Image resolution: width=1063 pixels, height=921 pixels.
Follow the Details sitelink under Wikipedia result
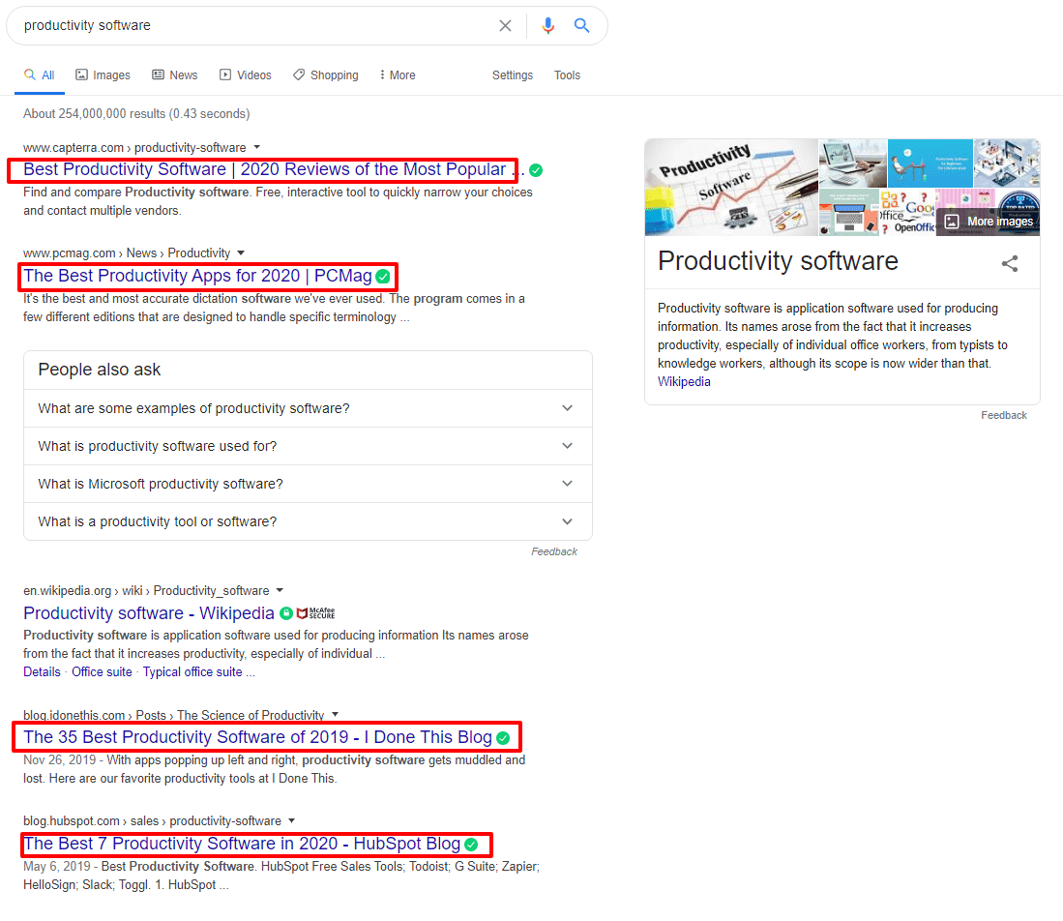tap(42, 672)
